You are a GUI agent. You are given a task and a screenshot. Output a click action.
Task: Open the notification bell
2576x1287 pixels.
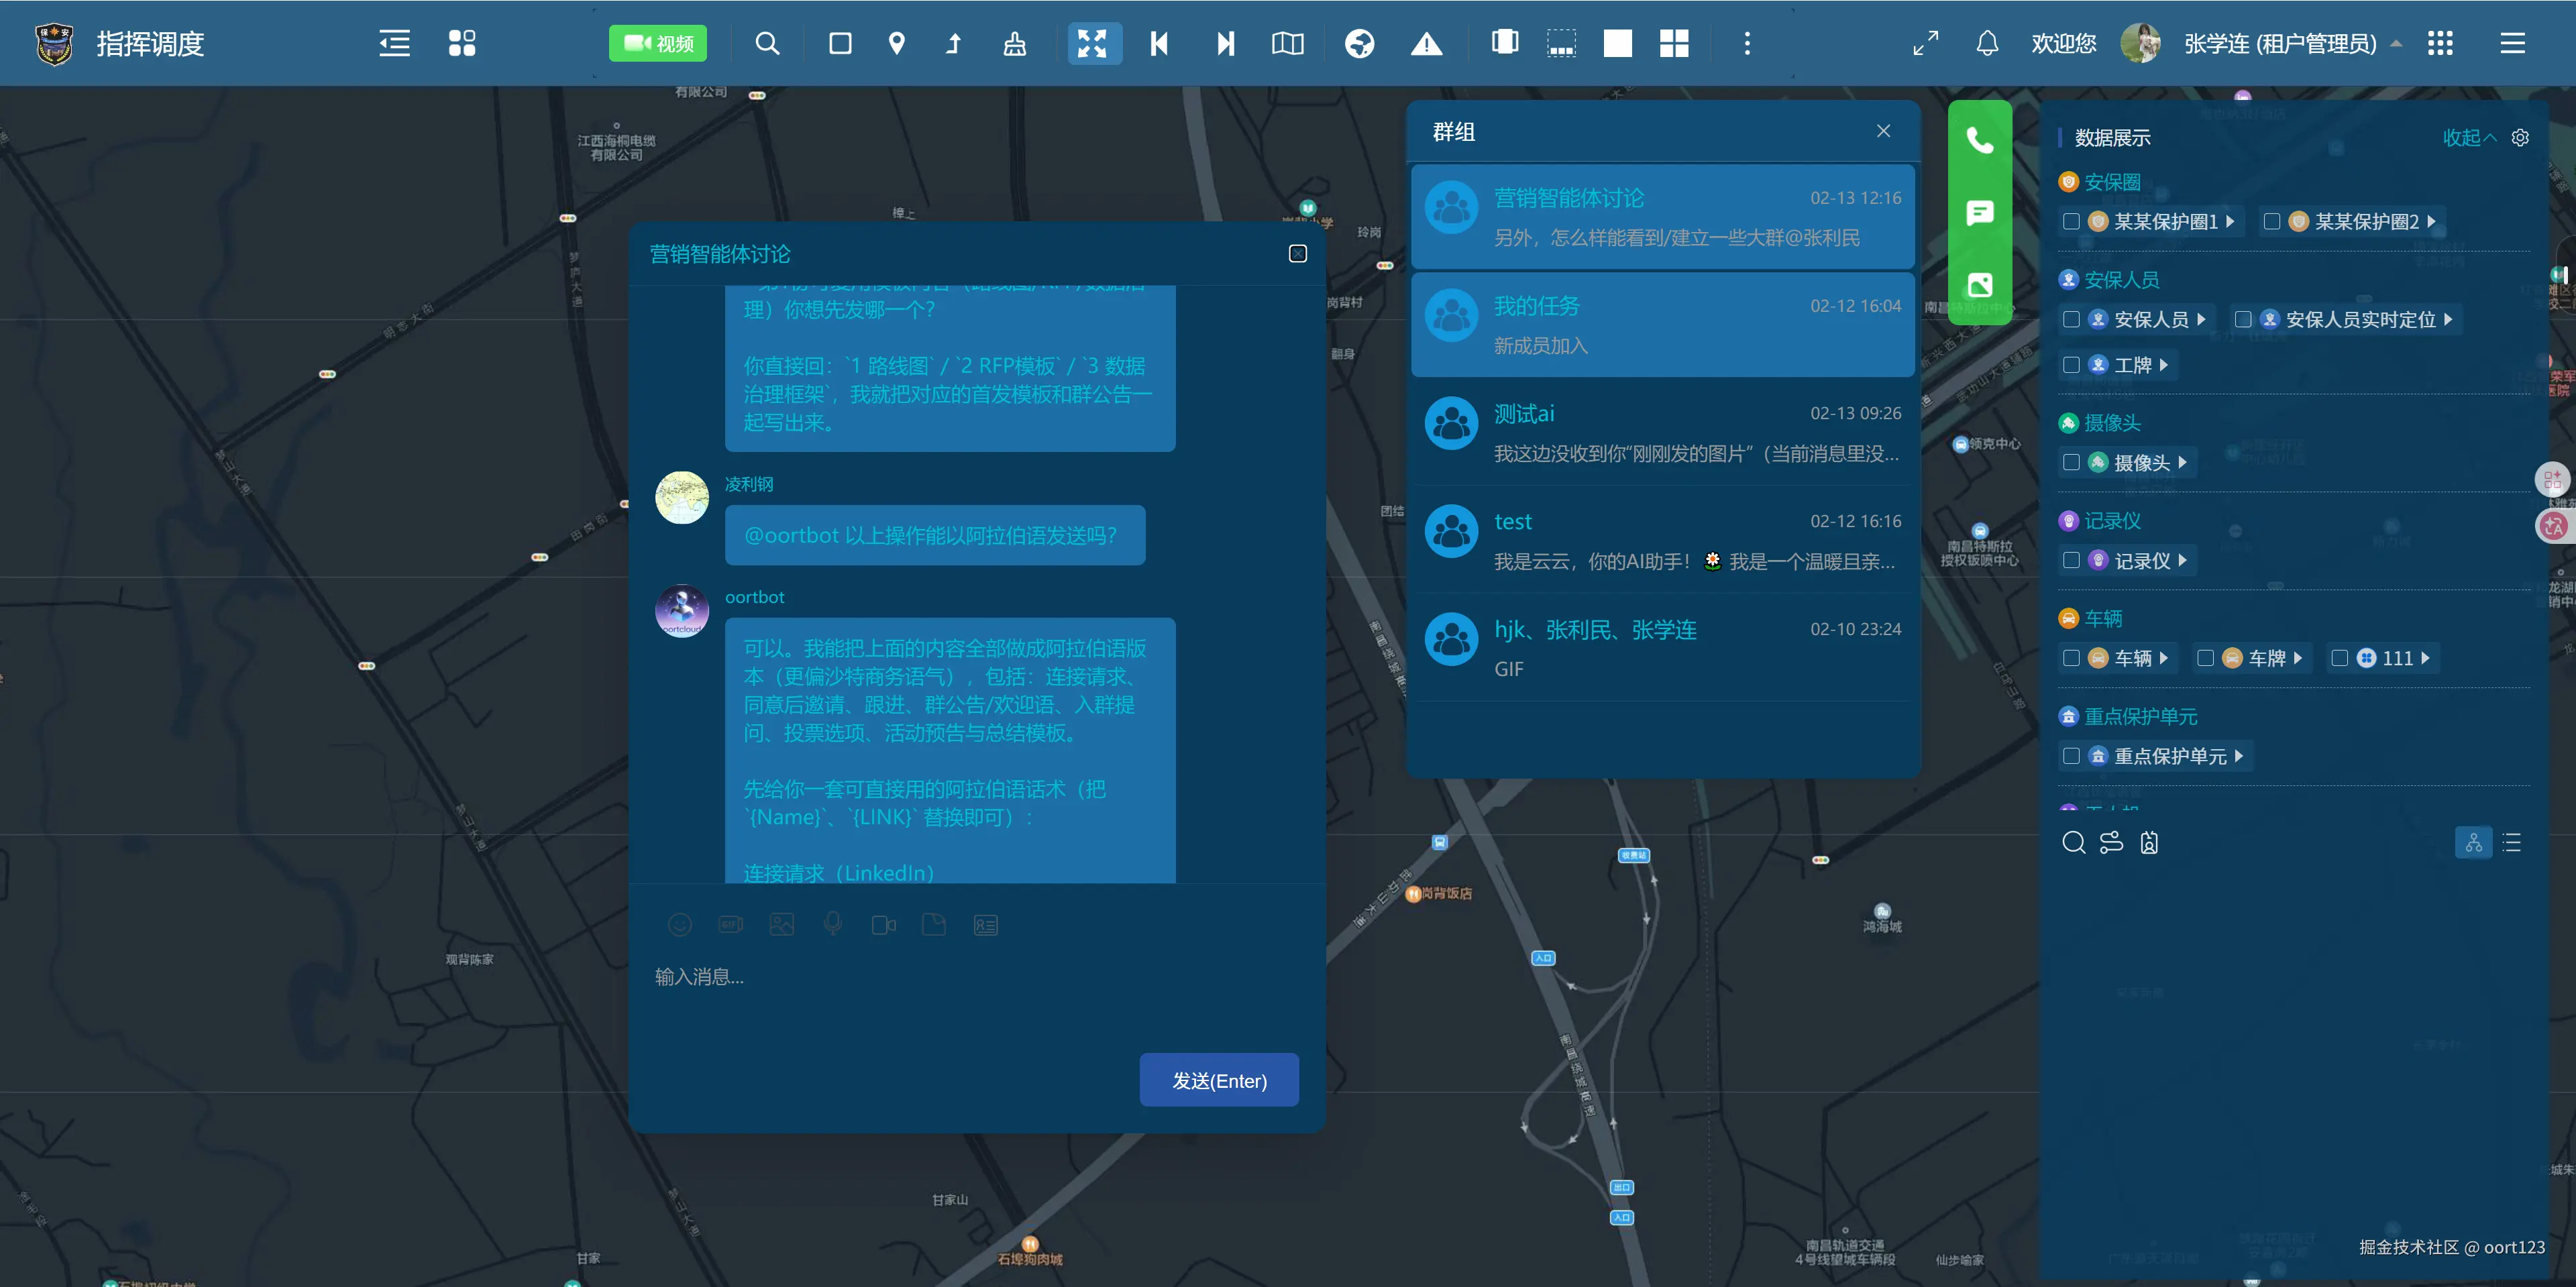(1986, 43)
